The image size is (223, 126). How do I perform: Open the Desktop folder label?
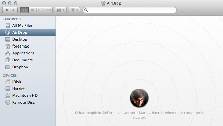point(20,39)
